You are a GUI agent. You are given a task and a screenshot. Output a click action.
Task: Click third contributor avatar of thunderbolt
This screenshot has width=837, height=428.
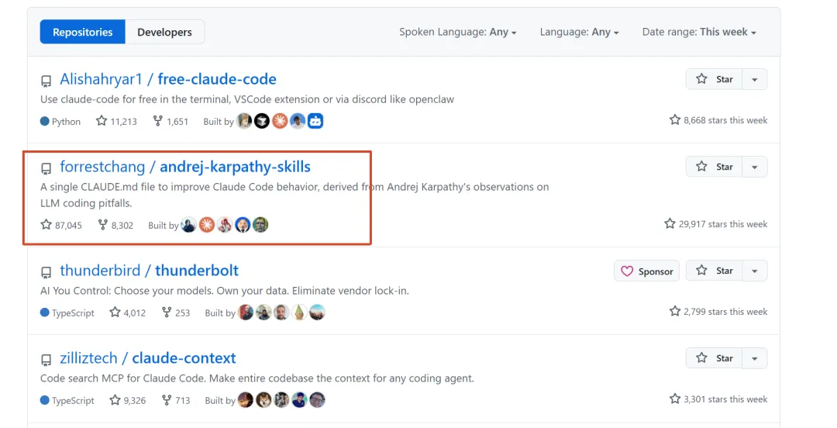pos(281,312)
